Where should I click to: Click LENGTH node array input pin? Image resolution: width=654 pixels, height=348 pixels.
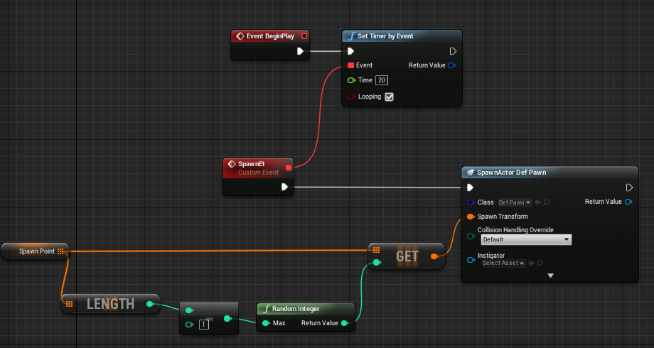69,304
